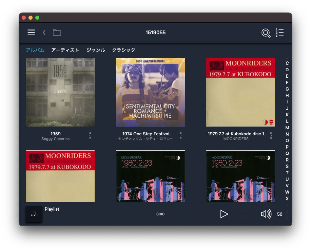Jump to letter V in index
The width and height of the screenshot is (311, 251).
tap(287, 186)
